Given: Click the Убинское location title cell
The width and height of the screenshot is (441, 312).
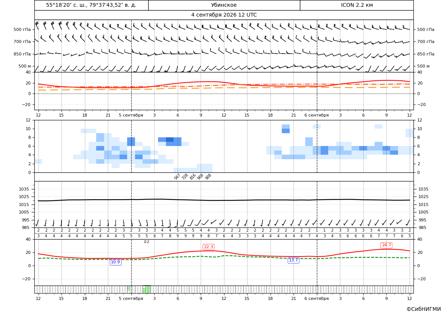Looking at the screenshot, I should [224, 5].
